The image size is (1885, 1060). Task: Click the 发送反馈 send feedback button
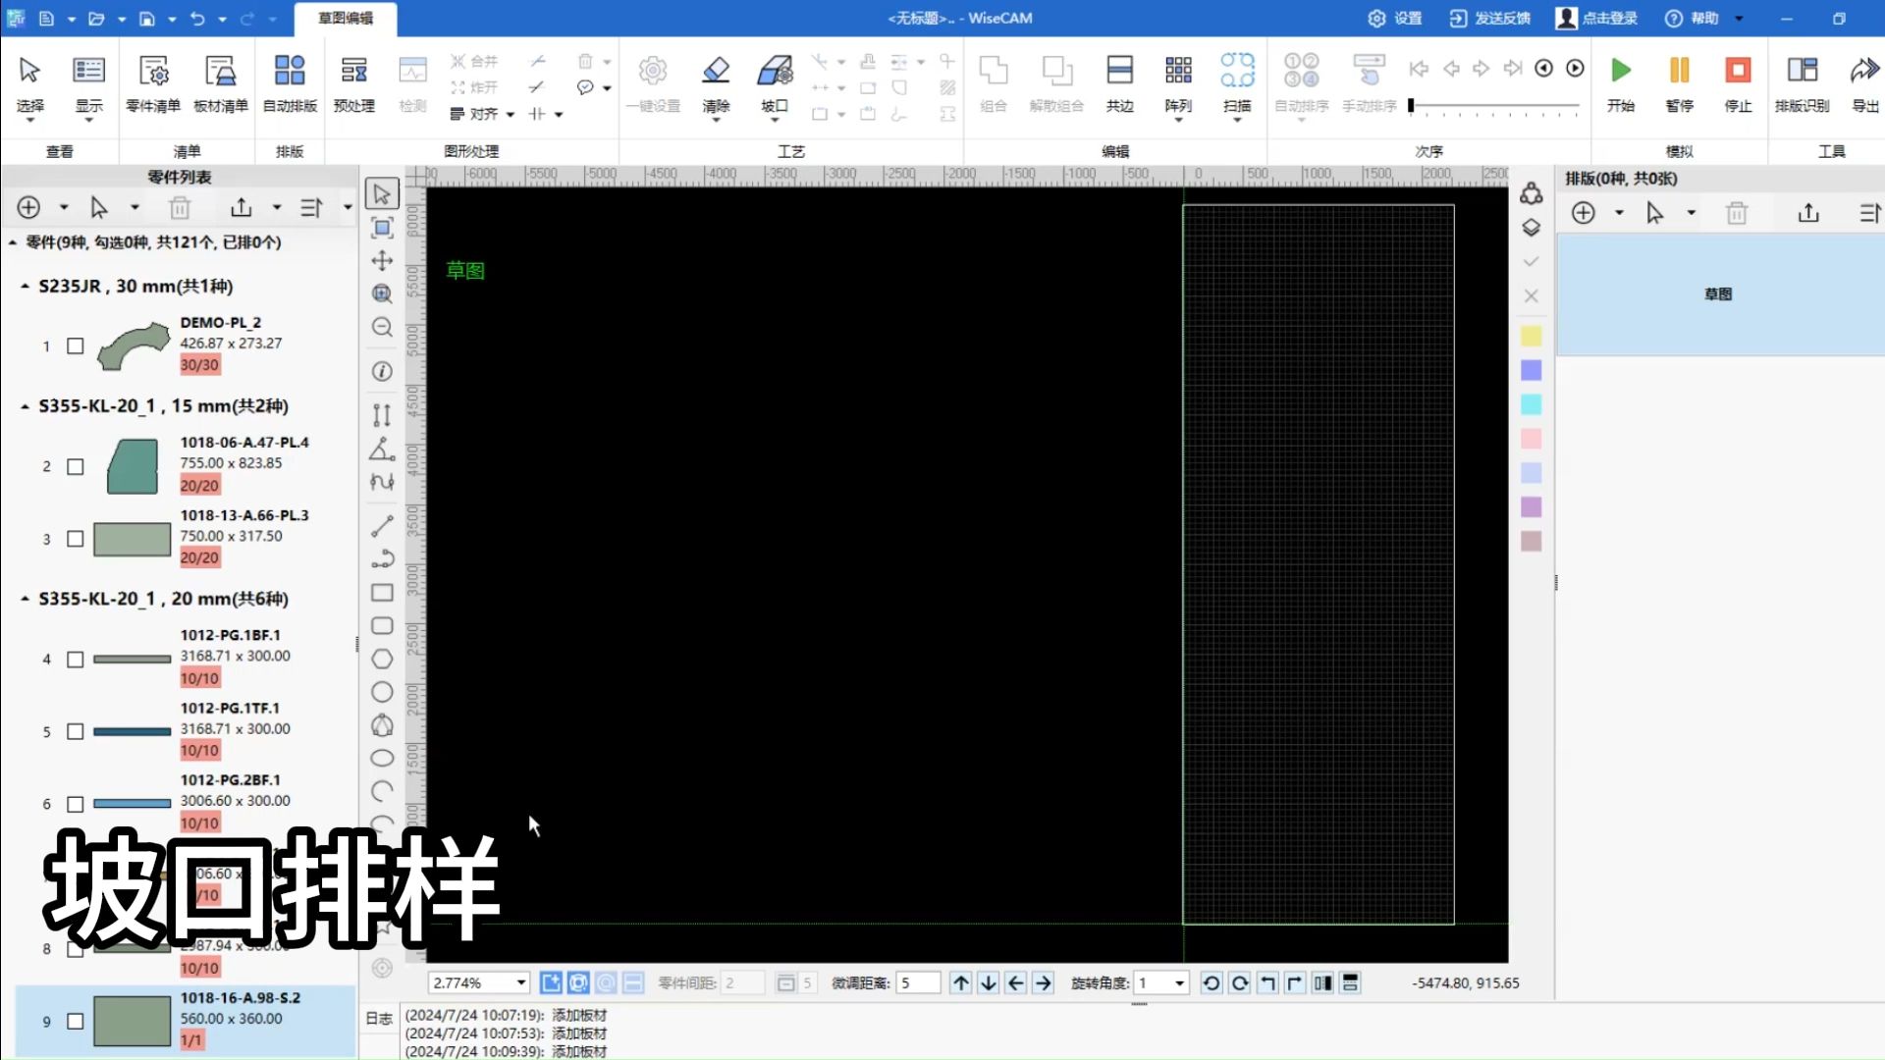coord(1490,18)
